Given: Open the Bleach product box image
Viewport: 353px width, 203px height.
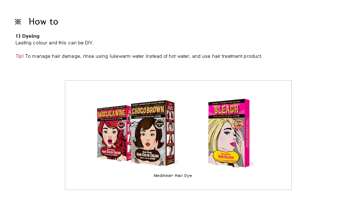Looking at the screenshot, I should pyautogui.click(x=229, y=133).
